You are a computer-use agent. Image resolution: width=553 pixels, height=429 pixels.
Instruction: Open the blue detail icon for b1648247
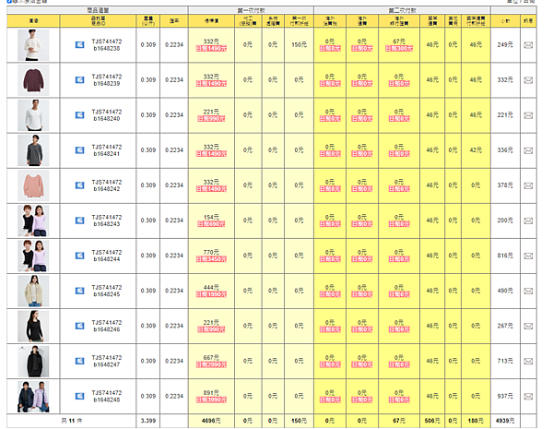(79, 361)
